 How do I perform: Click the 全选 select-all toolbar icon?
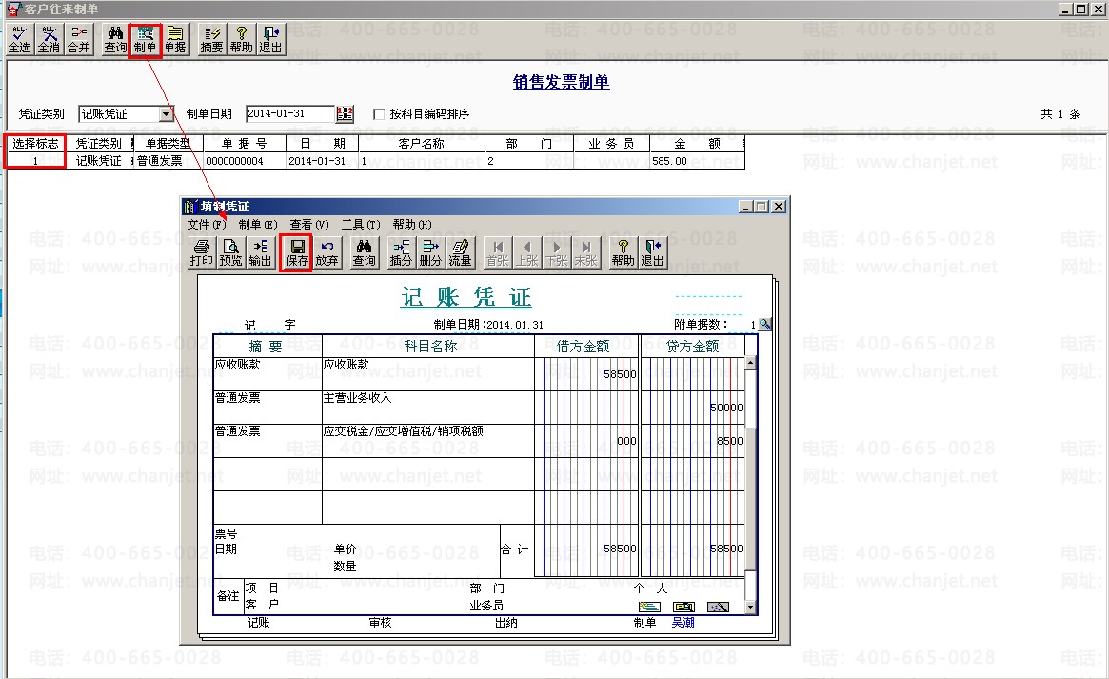[20, 40]
